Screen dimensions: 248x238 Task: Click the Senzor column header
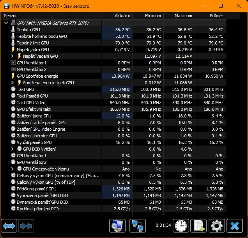[51, 16]
